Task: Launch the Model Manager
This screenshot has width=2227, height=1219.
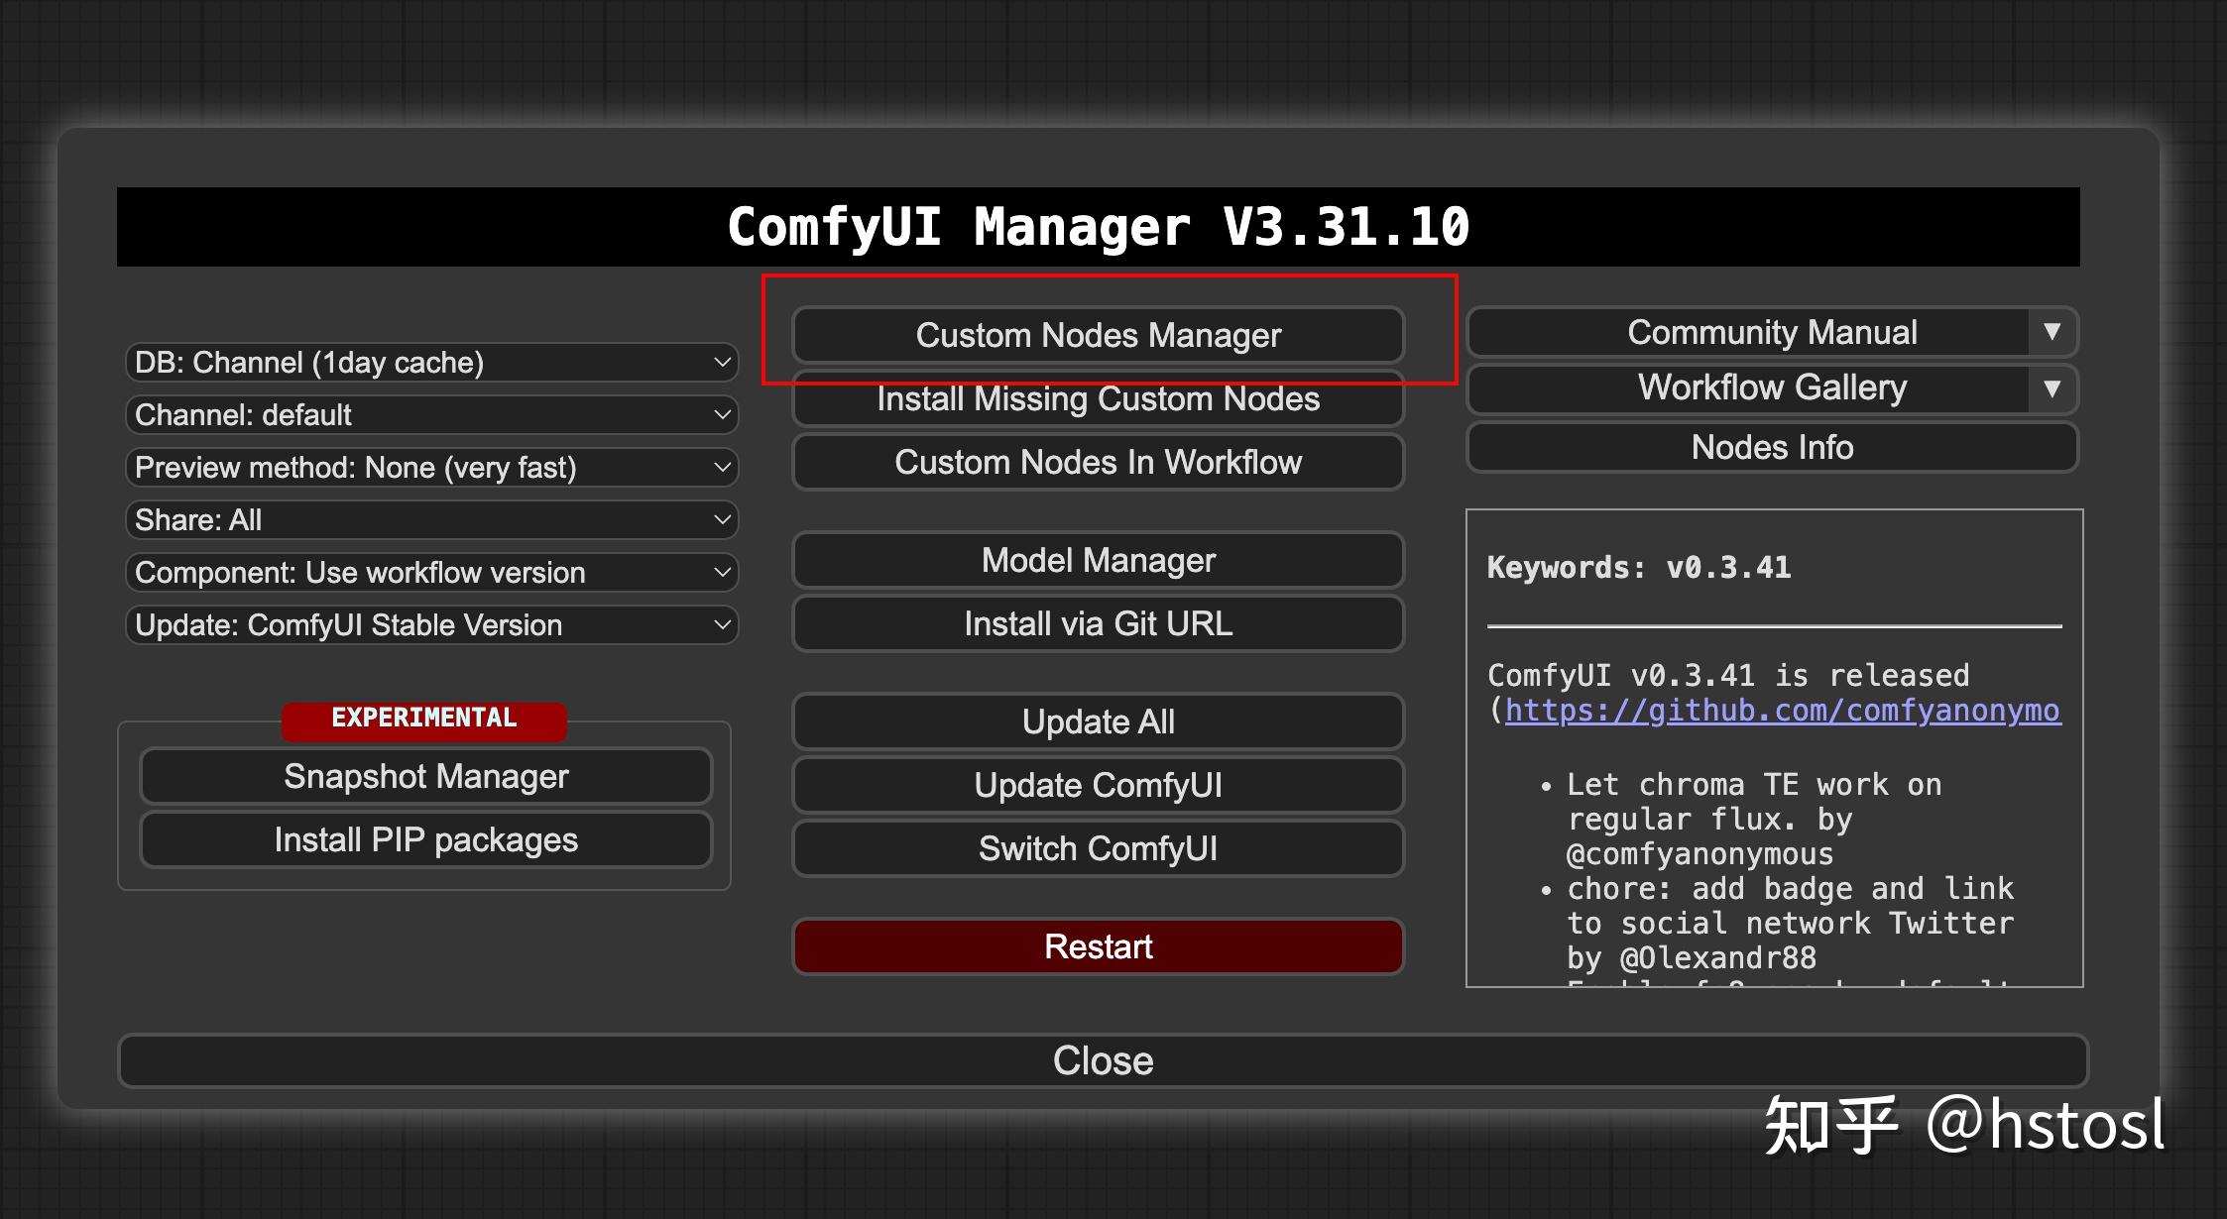Action: pyautogui.click(x=1098, y=560)
